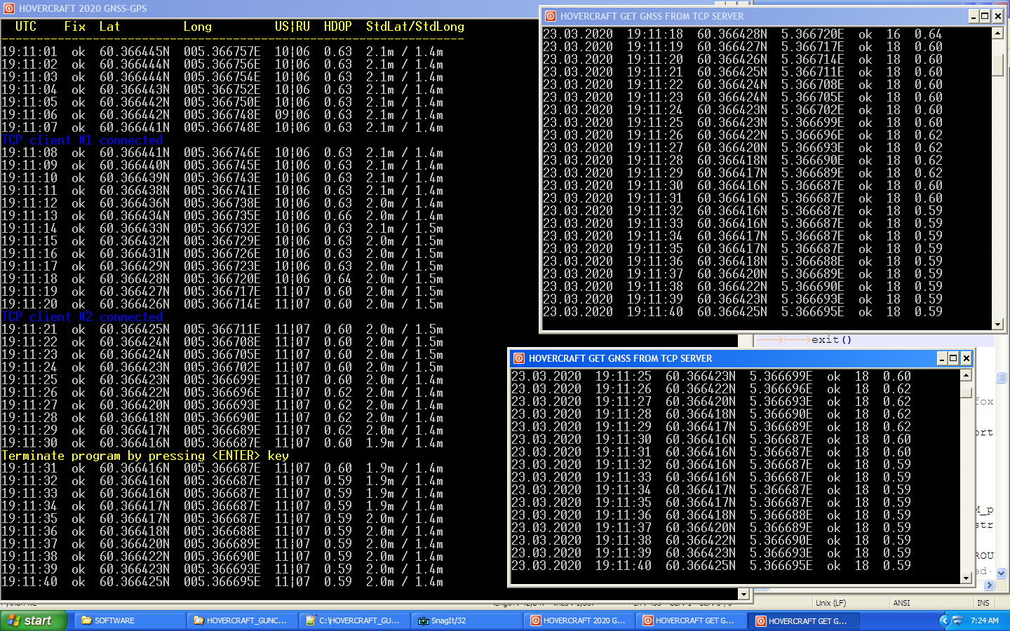The image size is (1010, 631).
Task: Click scroll-down arrow in lower TCP server window
Action: tap(966, 578)
